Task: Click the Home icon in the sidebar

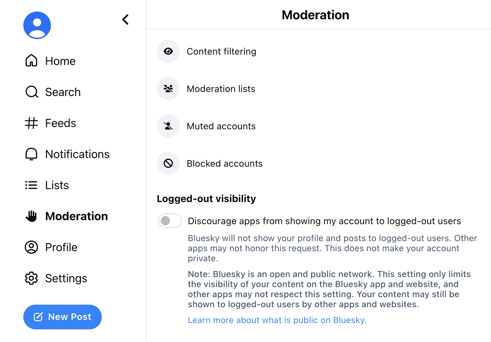Action: point(31,61)
